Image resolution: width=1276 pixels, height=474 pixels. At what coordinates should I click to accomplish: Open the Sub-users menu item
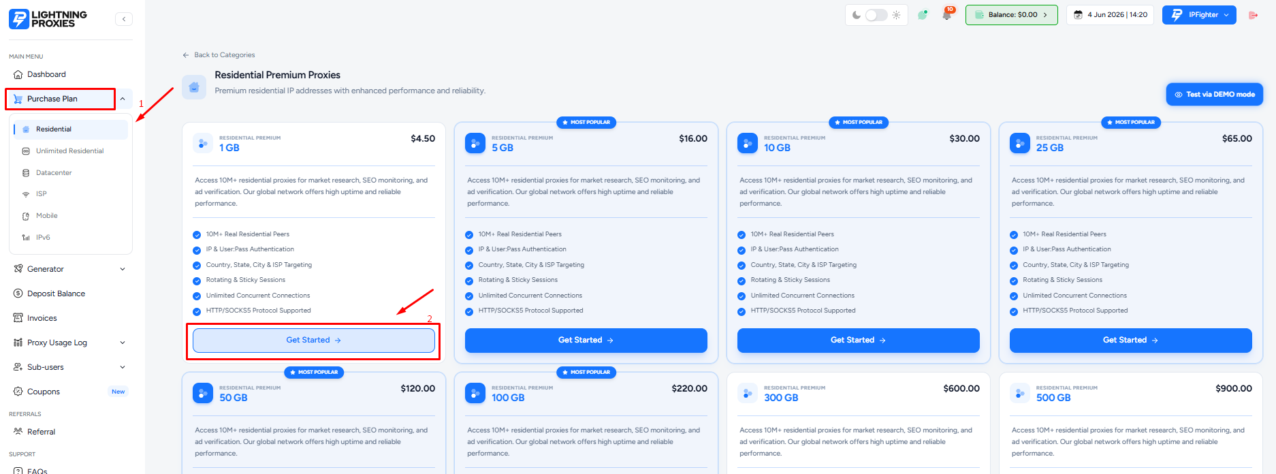click(x=46, y=367)
